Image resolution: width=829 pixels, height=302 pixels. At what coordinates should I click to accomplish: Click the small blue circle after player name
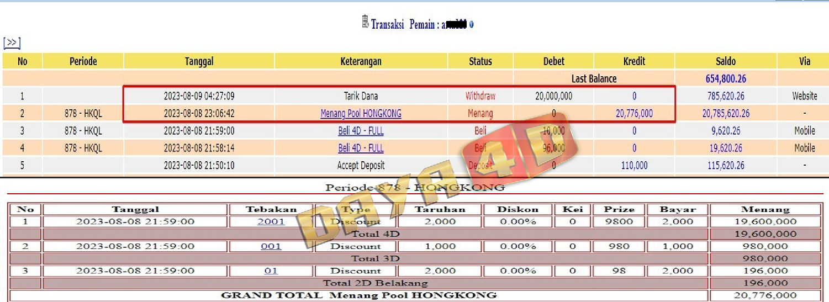(x=471, y=25)
